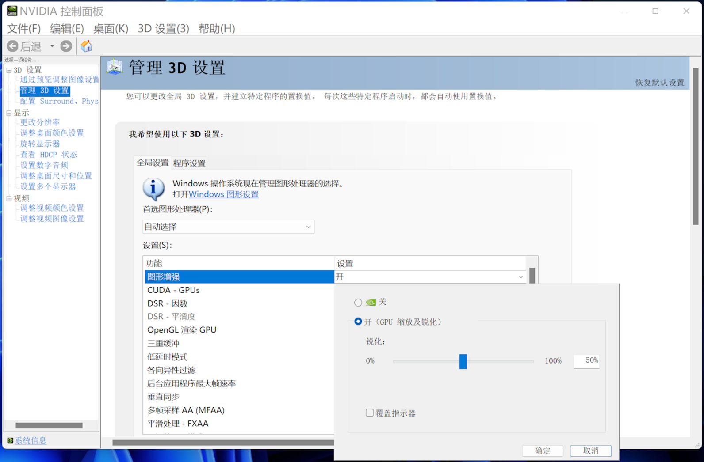This screenshot has width=704, height=462.
Task: Open the 首选图形处理器 dropdown
Action: 228,227
